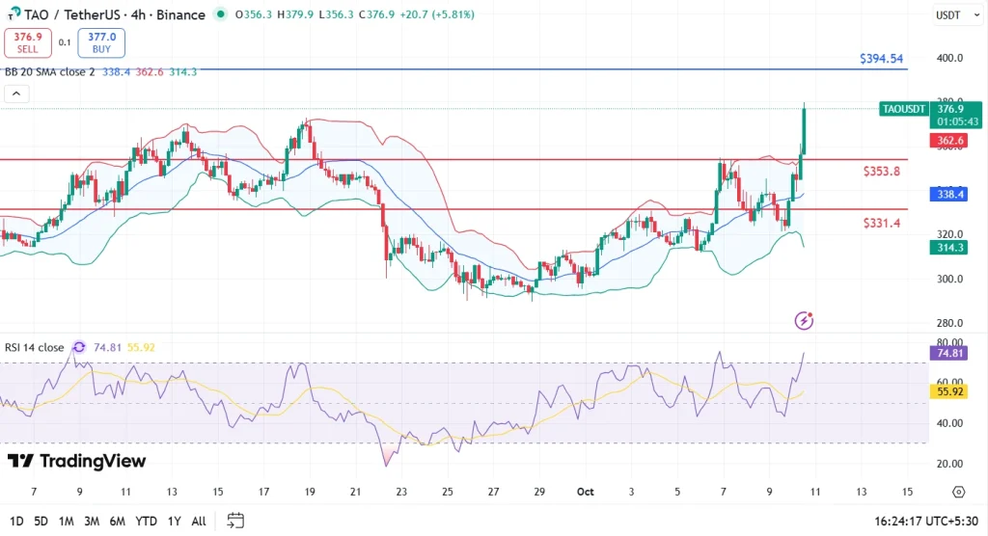Select the All time range
988x536 pixels.
pos(198,521)
